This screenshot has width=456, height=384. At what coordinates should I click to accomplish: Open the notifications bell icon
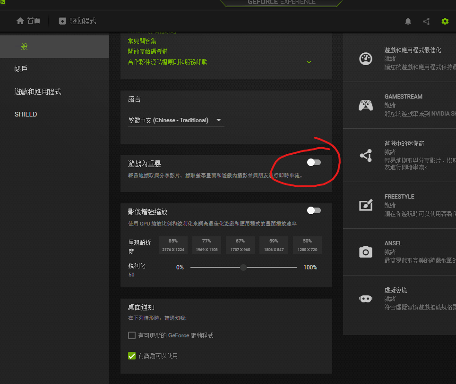coord(408,21)
